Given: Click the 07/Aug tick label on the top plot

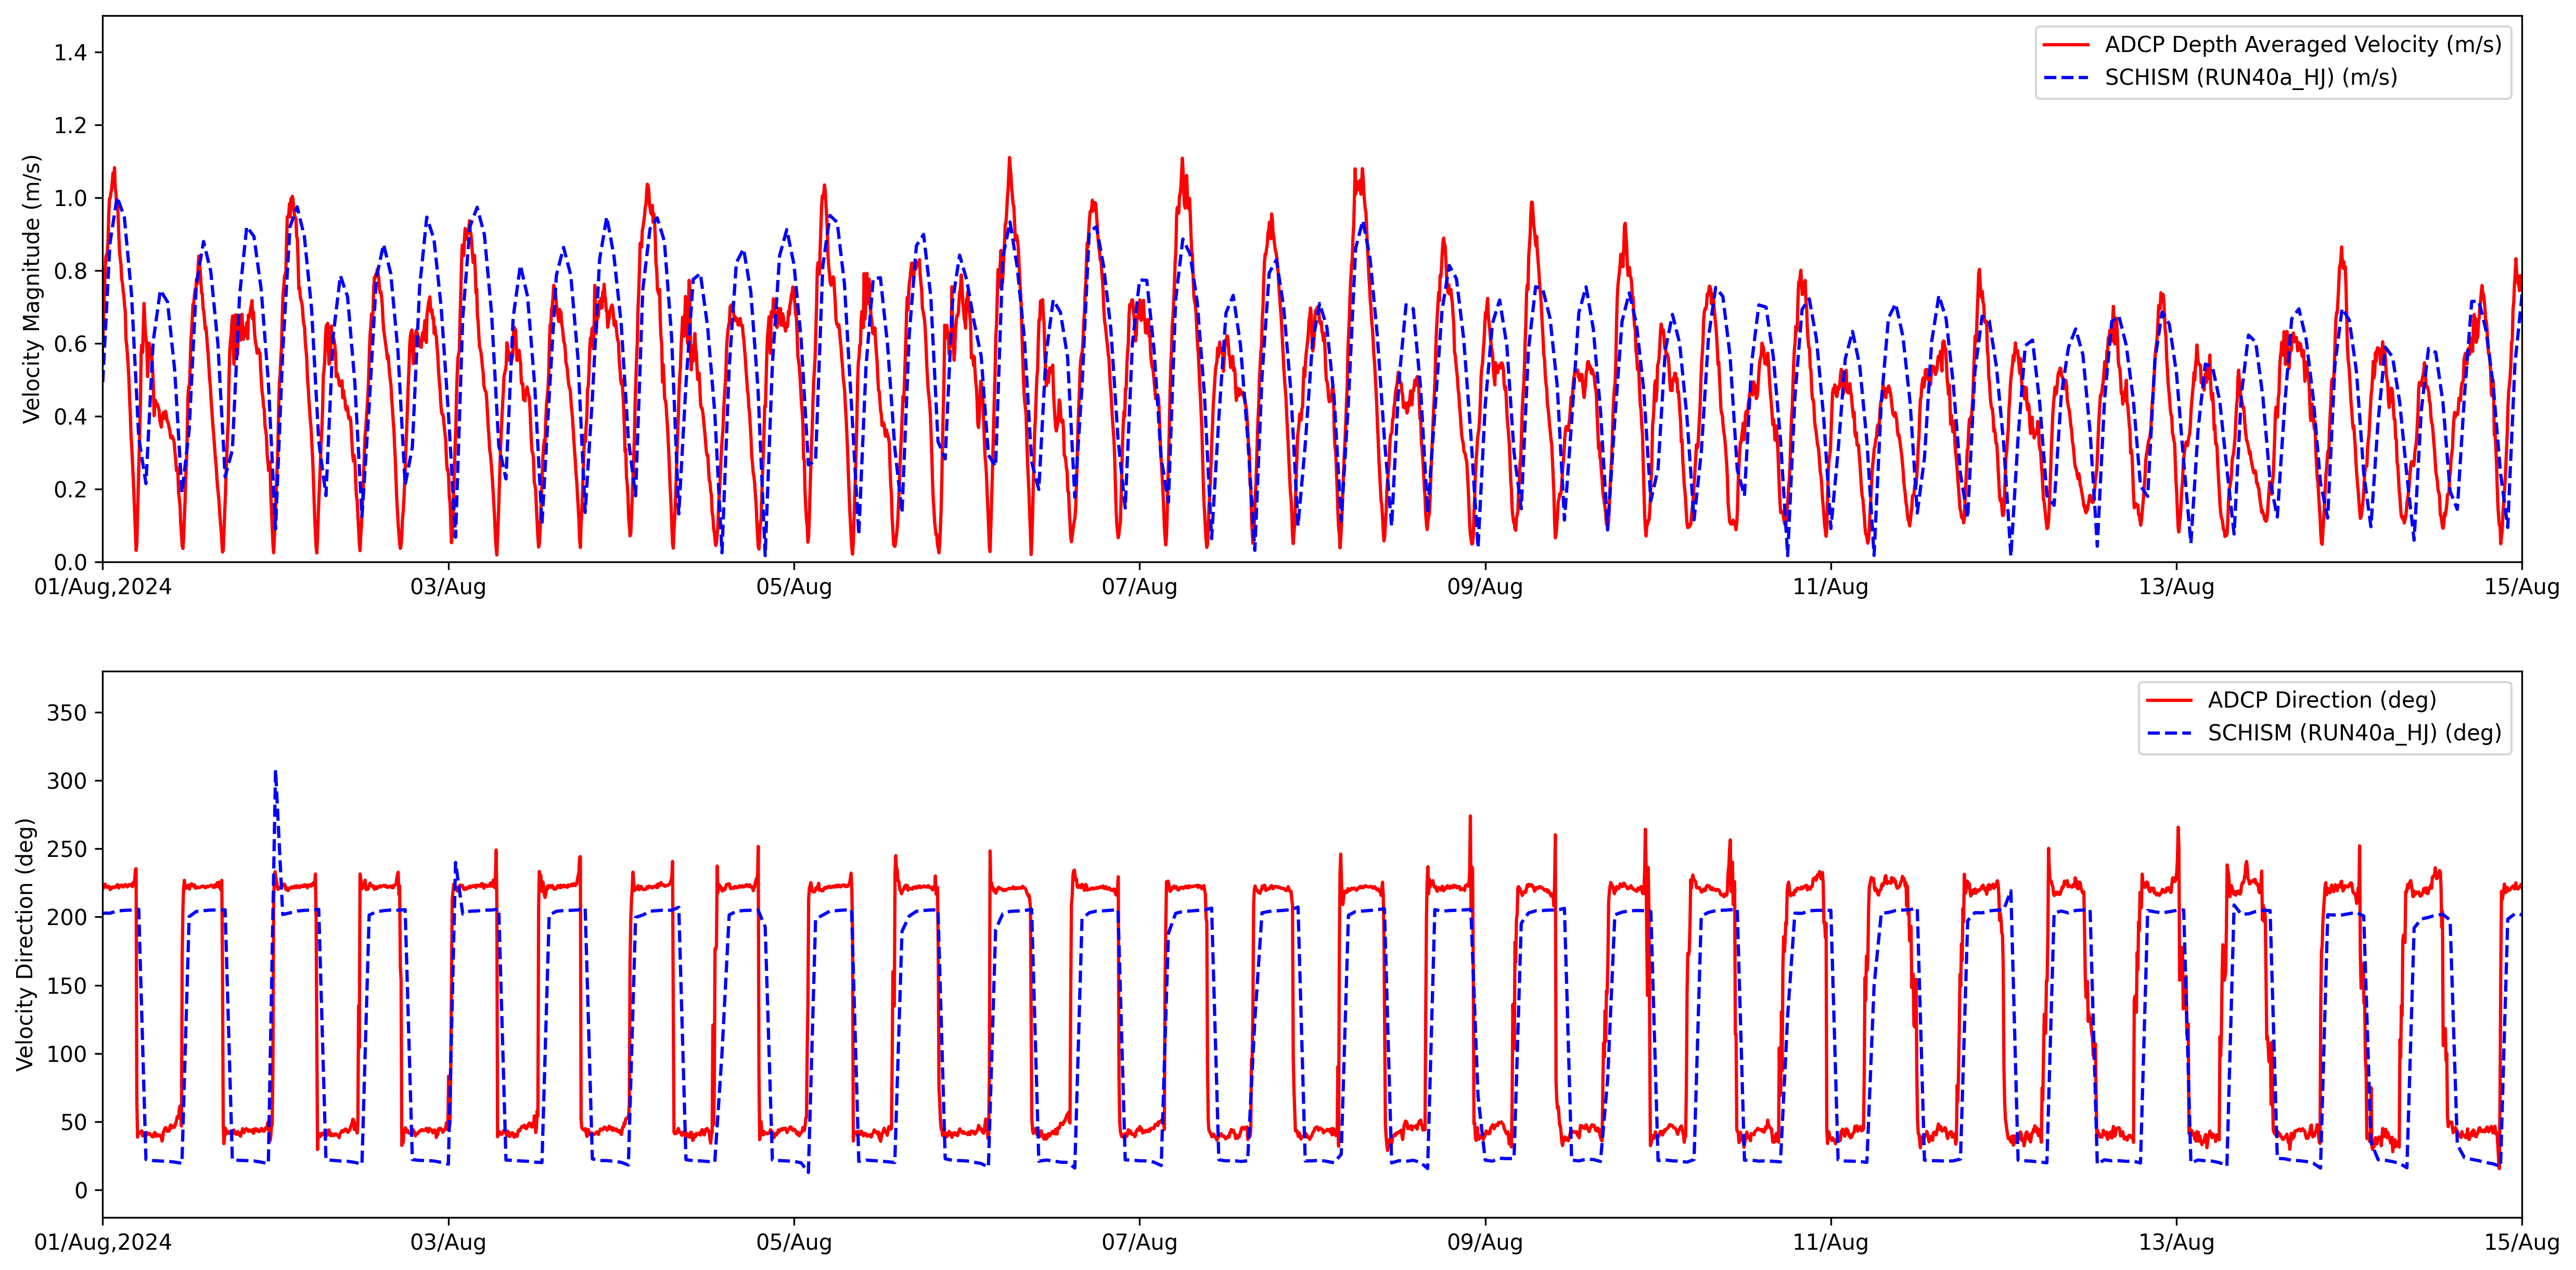Looking at the screenshot, I should 1139,587.
